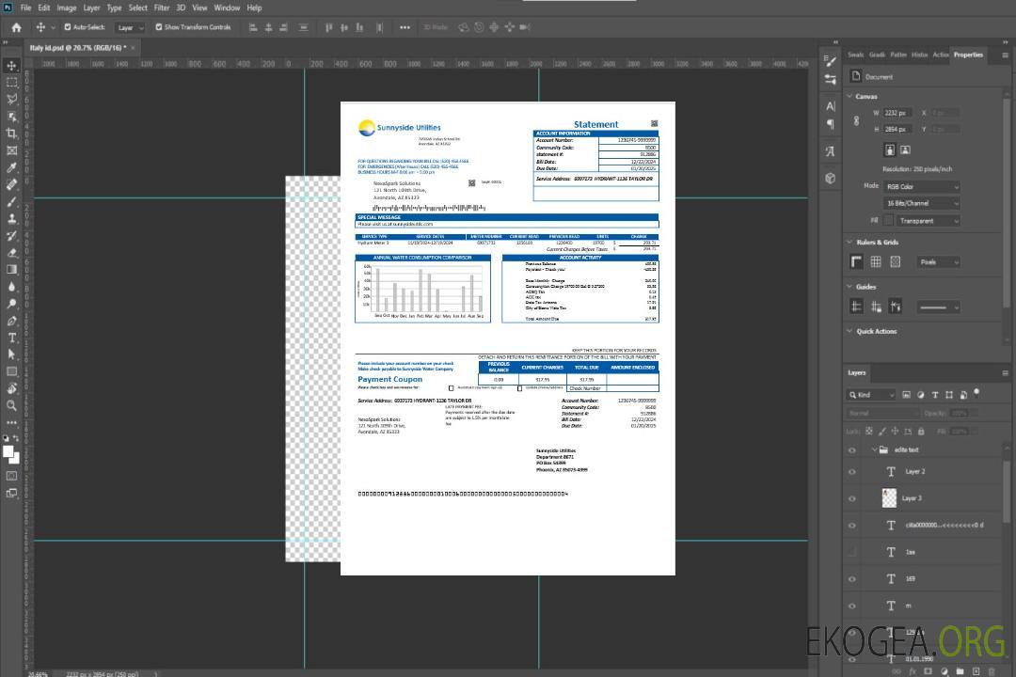Viewport: 1016px width, 677px height.
Task: Open the Auto-Select Layer dropdown
Action: point(130,27)
